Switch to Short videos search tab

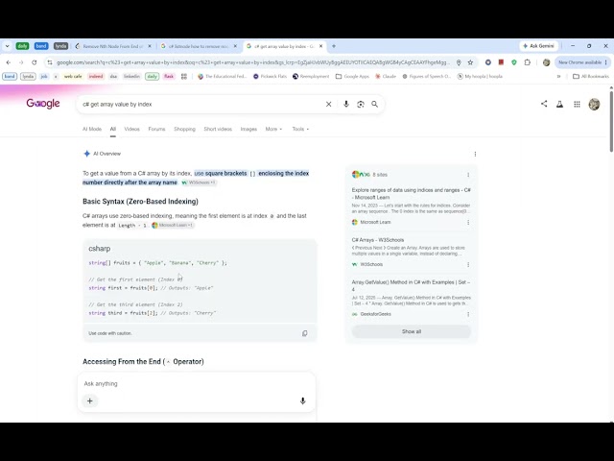(218, 129)
